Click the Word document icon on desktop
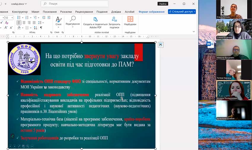Image resolution: width=252 pixels, height=150 pixels. (x=210, y=45)
